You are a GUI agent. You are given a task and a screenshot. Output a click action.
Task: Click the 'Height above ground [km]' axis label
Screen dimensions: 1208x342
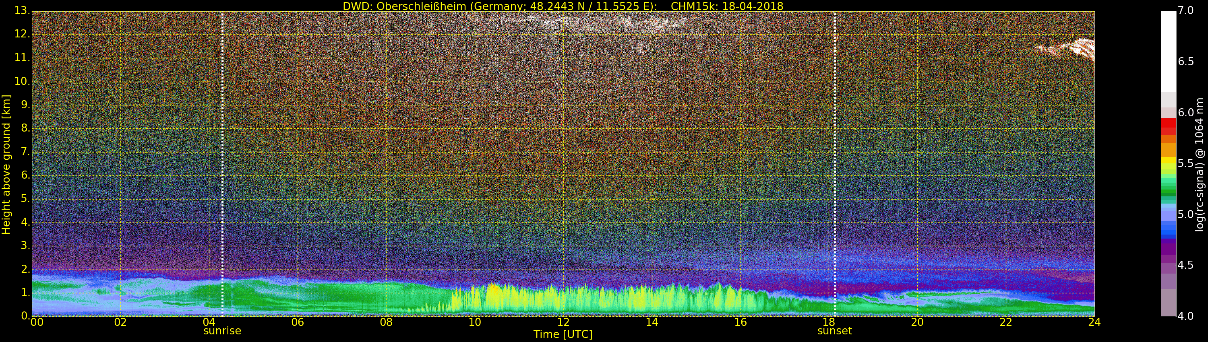(6, 164)
